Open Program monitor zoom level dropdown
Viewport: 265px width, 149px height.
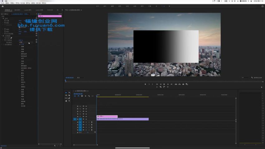click(x=80, y=78)
